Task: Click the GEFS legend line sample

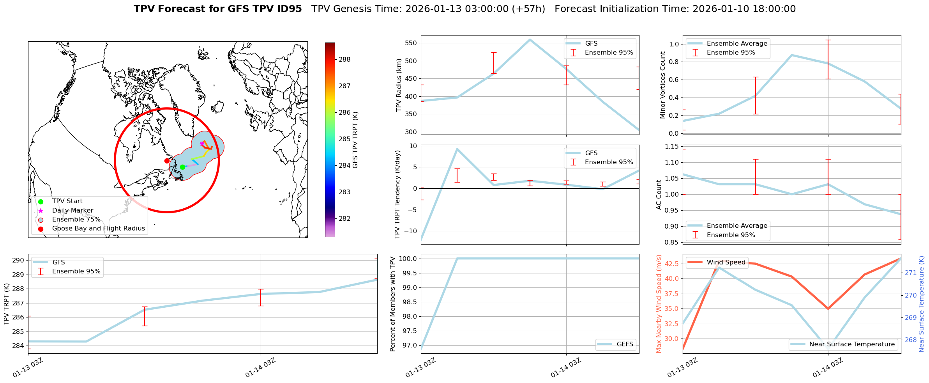Action: (606, 344)
